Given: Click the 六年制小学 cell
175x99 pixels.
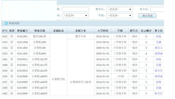Looking at the screenshot, I should [x=120, y=48].
